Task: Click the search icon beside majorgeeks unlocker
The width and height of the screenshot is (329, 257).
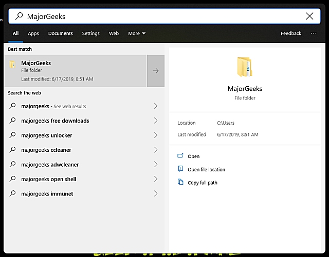Action: pyautogui.click(x=12, y=135)
